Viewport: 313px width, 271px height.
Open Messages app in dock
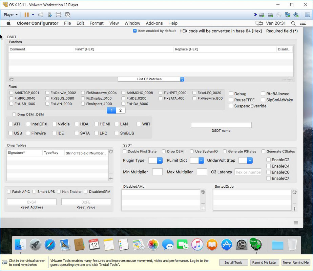(x=168, y=245)
